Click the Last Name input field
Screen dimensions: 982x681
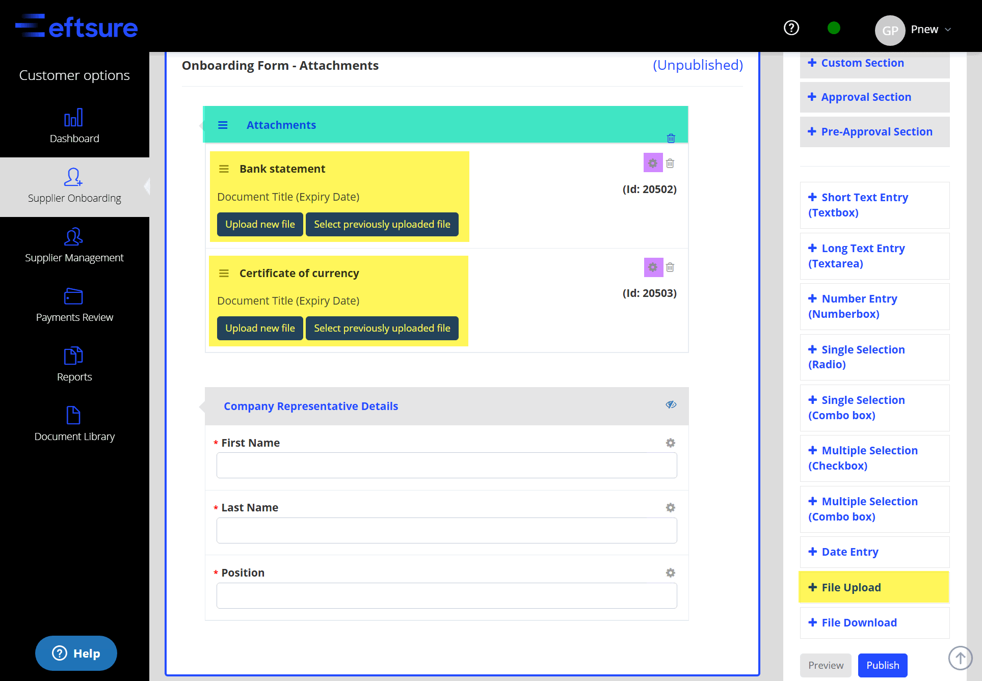tap(447, 530)
